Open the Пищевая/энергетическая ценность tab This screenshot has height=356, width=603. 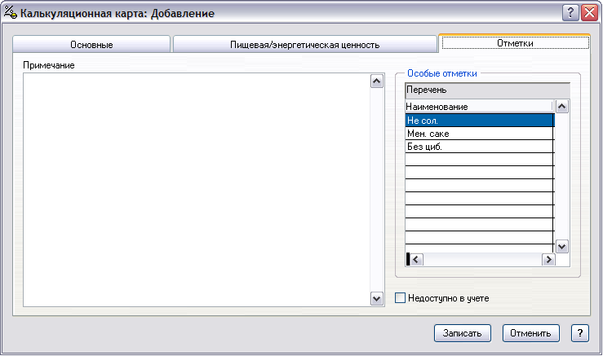point(305,45)
